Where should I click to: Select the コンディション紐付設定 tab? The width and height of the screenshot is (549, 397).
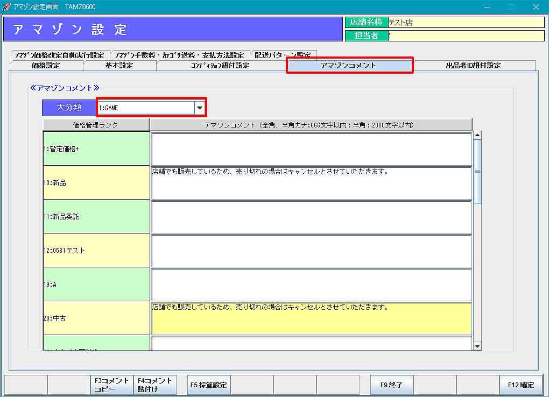tap(220, 66)
